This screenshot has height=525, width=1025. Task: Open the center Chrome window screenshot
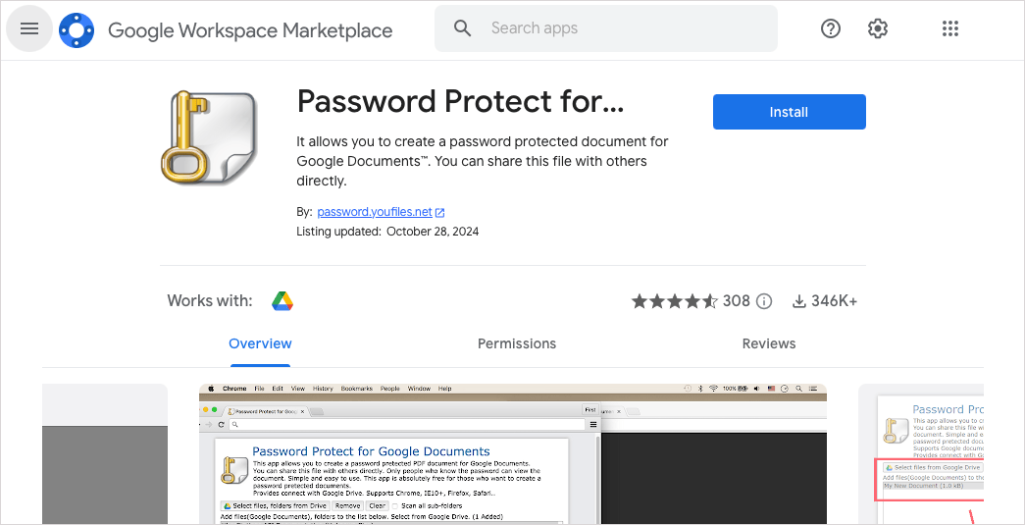513,453
